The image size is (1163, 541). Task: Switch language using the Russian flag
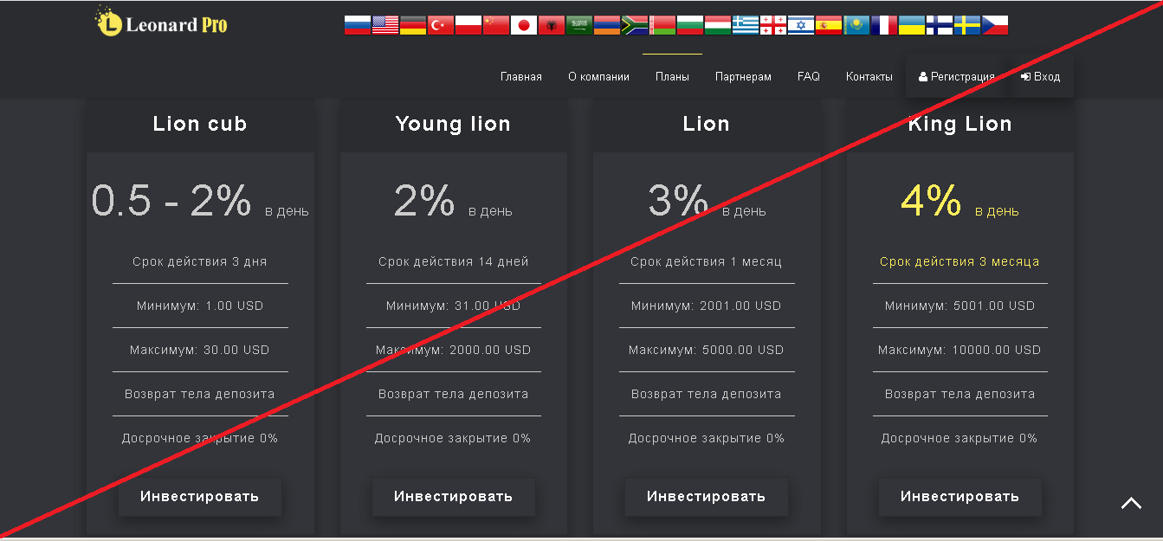click(358, 25)
